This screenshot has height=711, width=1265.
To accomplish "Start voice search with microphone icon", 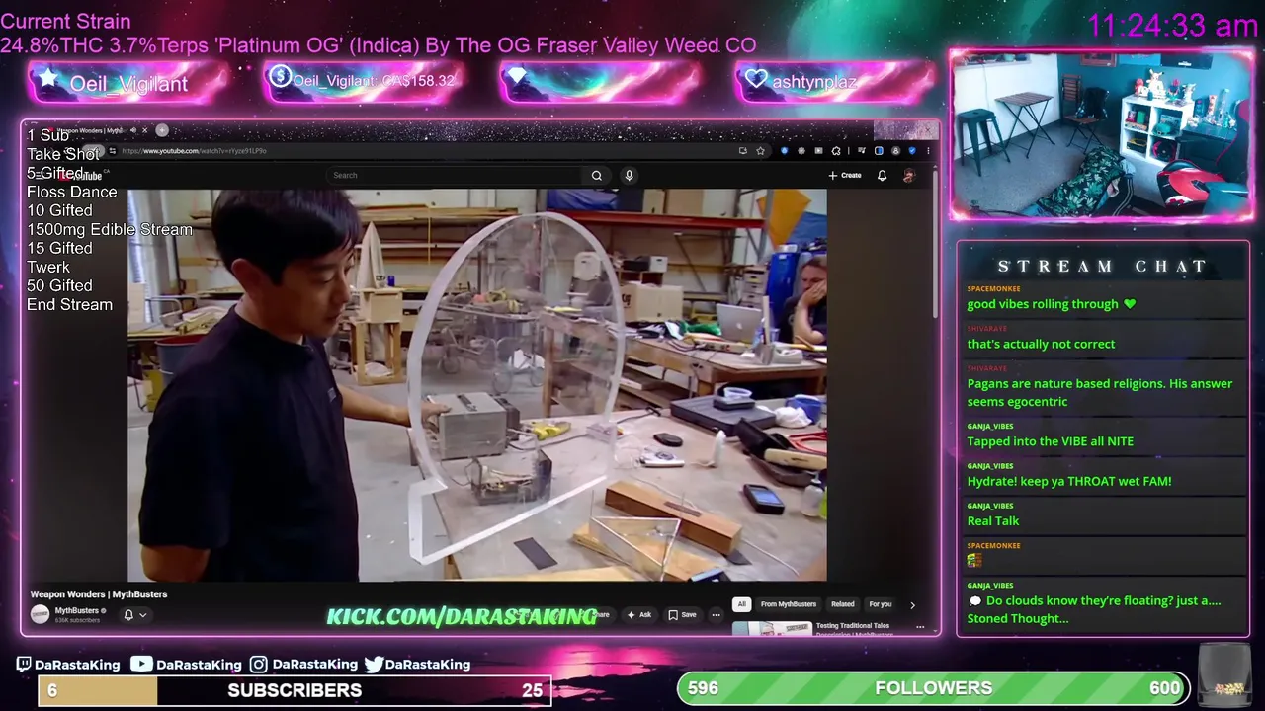I will pyautogui.click(x=629, y=176).
